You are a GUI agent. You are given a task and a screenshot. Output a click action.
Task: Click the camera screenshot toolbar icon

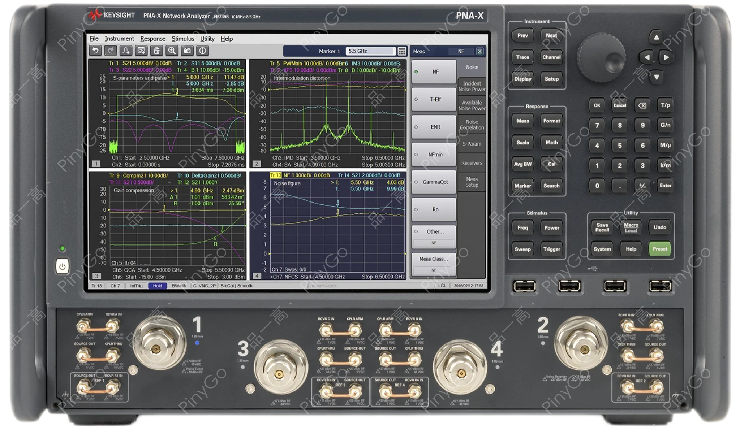(187, 51)
